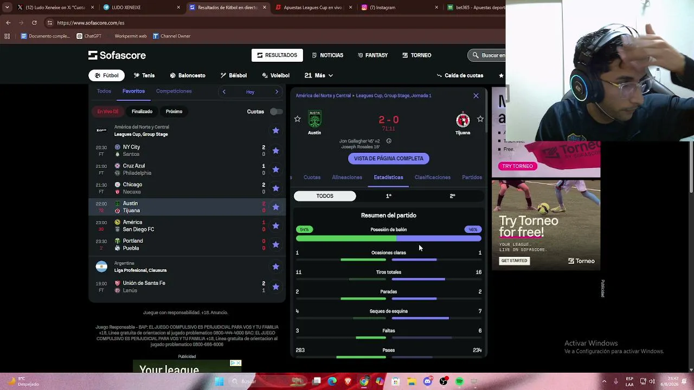Click the Austin club crest
This screenshot has height=390, width=694.
(x=314, y=119)
